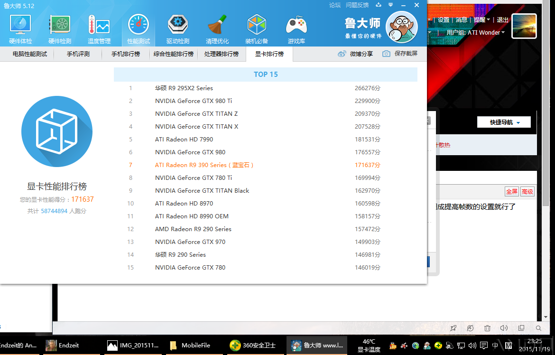
Task: Click the TOP 15 header
Action: [x=266, y=75]
